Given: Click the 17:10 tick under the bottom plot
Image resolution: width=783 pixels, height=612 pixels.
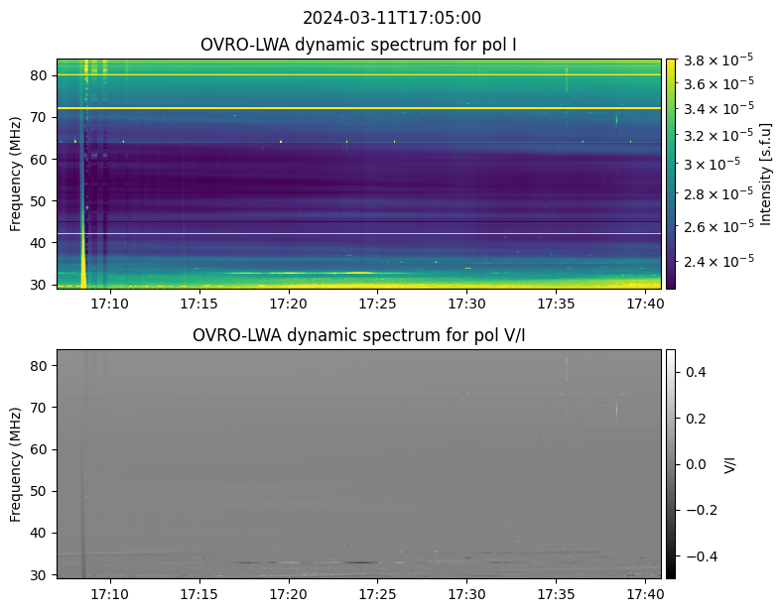Looking at the screenshot, I should pos(109,593).
